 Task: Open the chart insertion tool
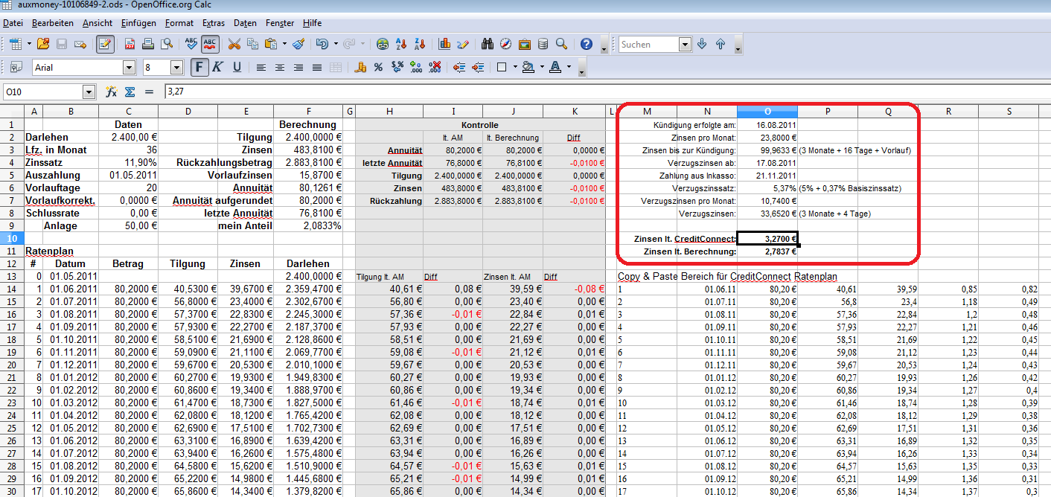pyautogui.click(x=445, y=45)
